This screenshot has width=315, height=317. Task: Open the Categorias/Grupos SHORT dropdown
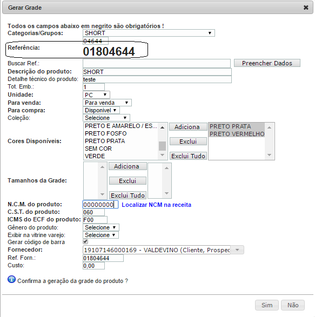pyautogui.click(x=149, y=33)
